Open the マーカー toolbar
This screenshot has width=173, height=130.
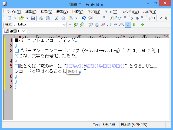point(165,18)
